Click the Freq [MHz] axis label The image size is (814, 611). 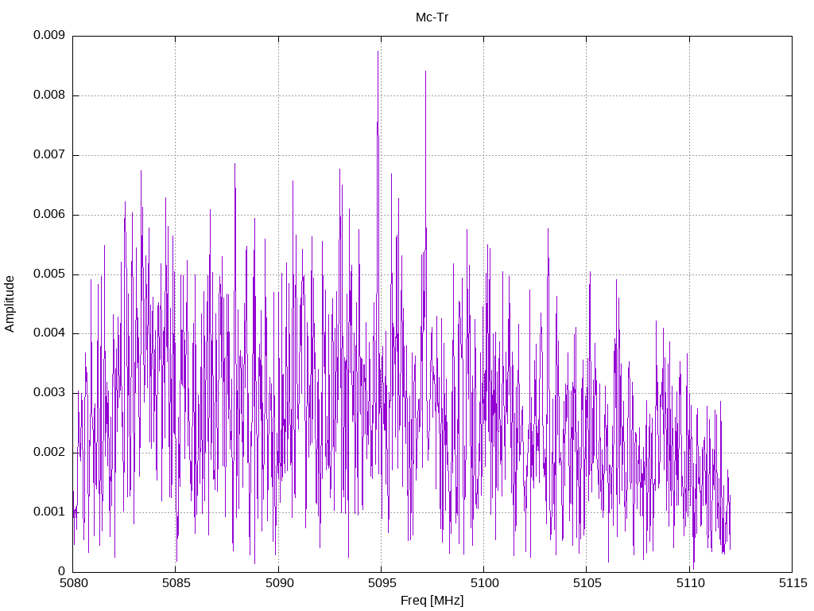(x=432, y=601)
